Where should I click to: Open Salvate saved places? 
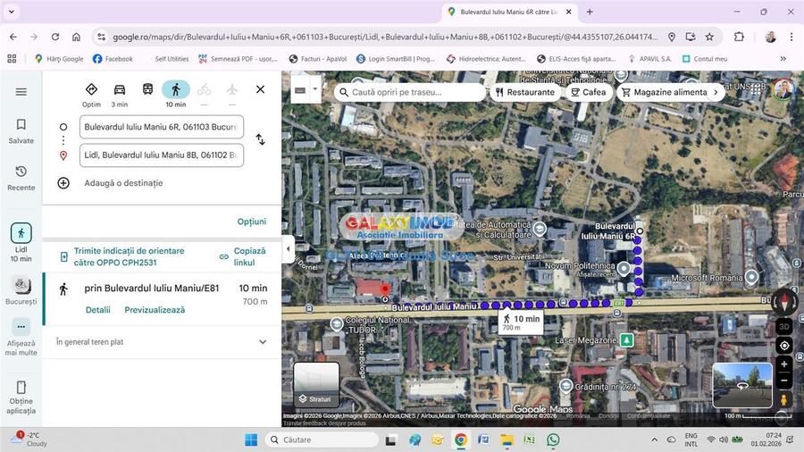(x=21, y=131)
